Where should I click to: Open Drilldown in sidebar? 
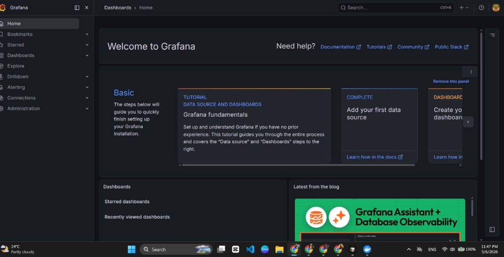tap(18, 76)
